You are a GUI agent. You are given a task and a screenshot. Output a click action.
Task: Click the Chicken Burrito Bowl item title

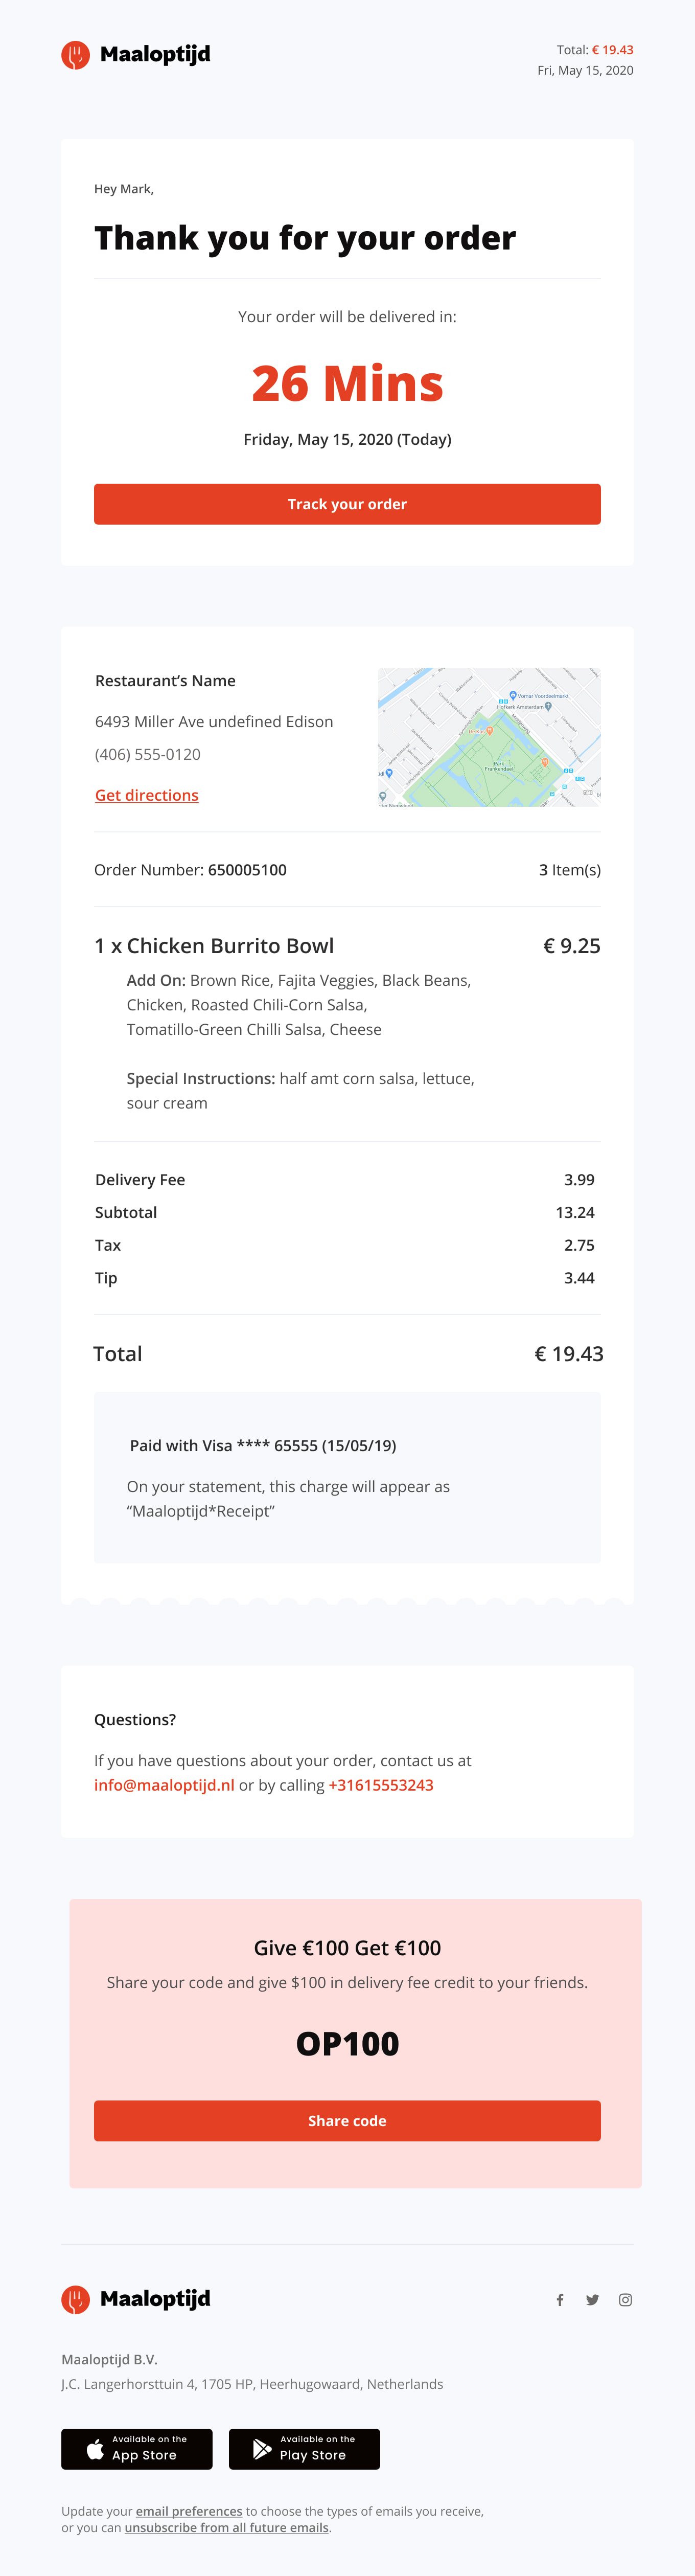pos(230,946)
